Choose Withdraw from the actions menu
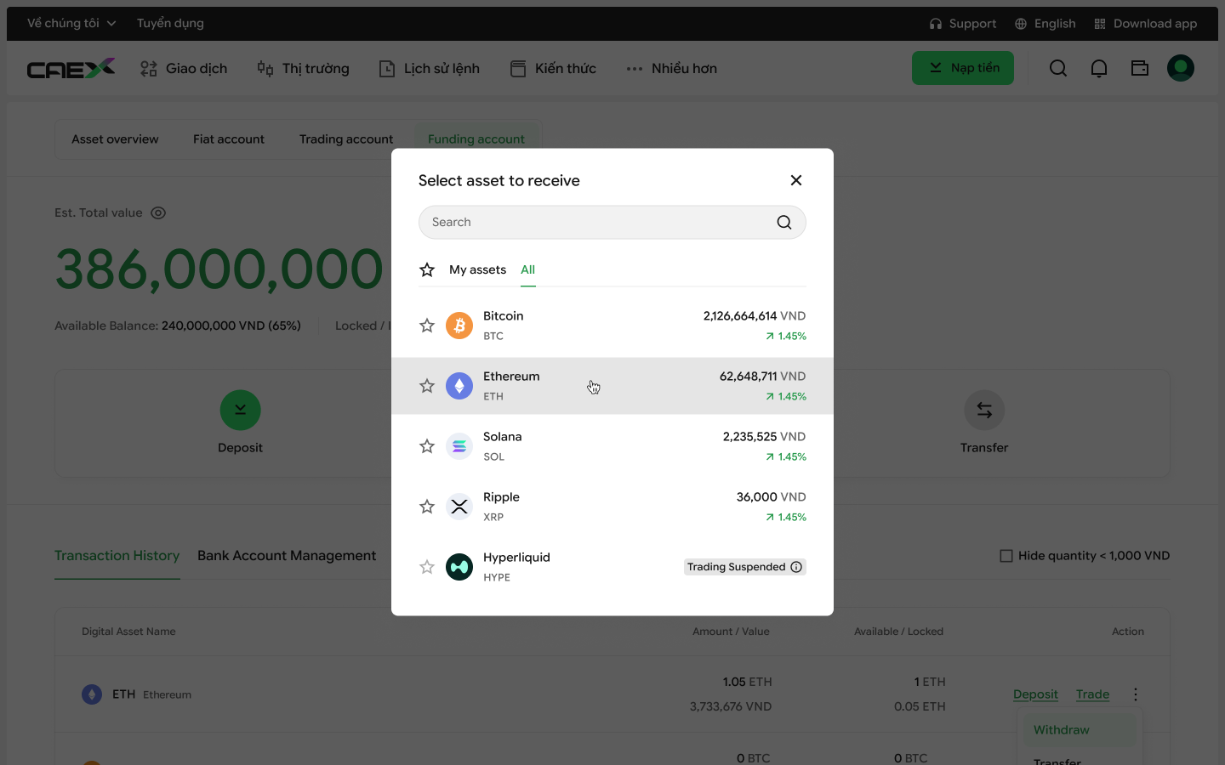The image size is (1225, 765). [x=1080, y=730]
